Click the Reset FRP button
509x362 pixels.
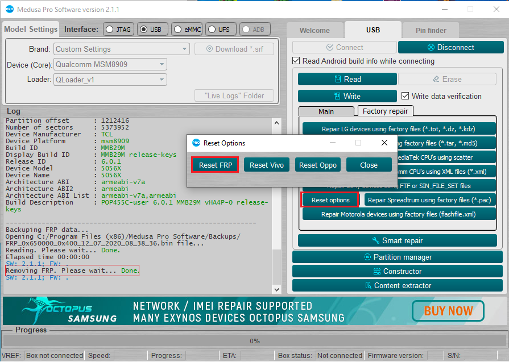click(x=215, y=165)
